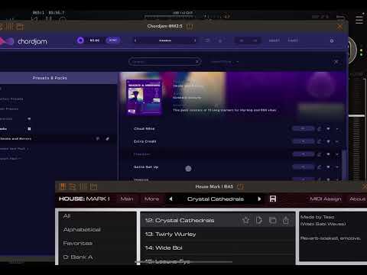The image size is (367, 275).
Task: Switch to the Main tab
Action: 127,199
